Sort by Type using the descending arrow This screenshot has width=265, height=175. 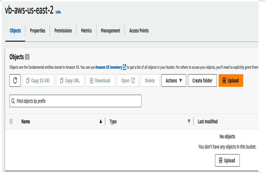tap(189, 121)
